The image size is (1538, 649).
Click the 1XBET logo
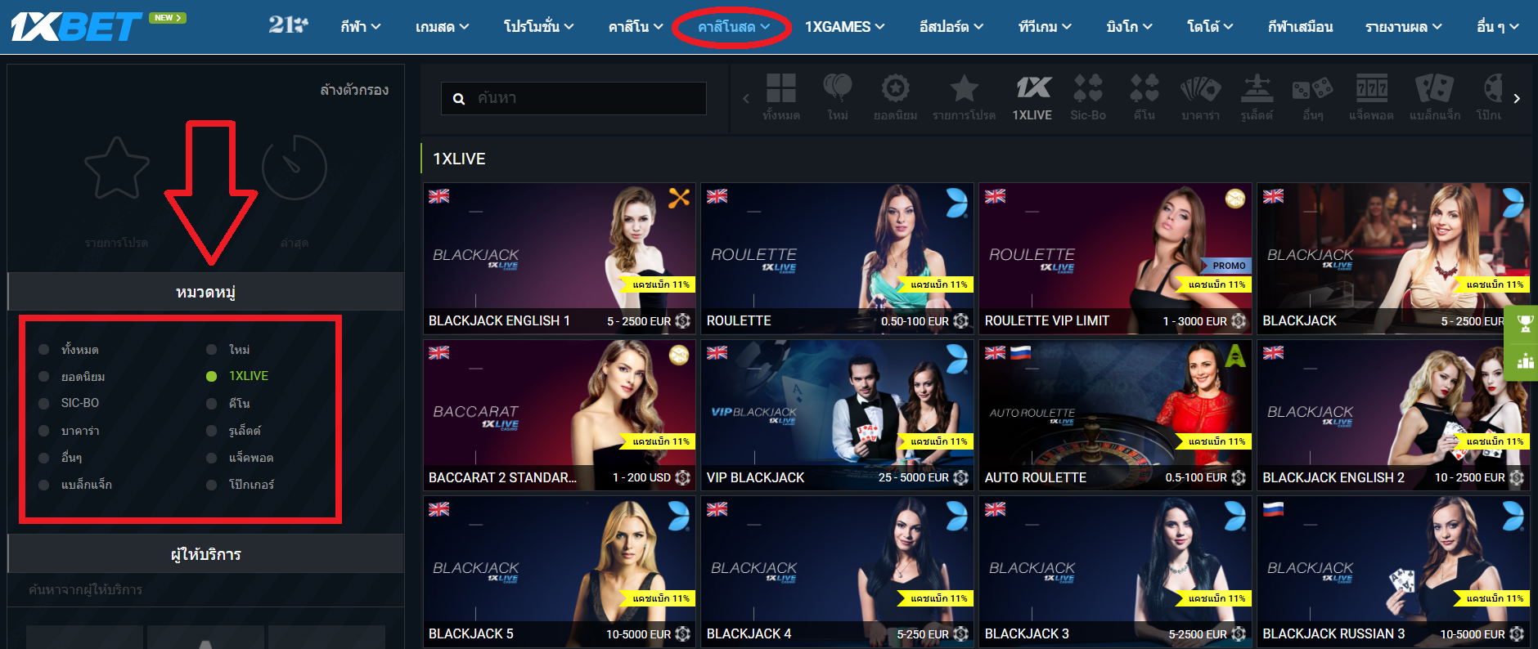[x=75, y=27]
